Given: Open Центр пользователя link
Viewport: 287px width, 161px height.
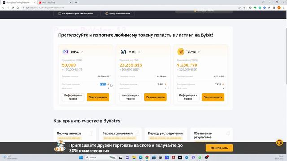Looking at the screenshot, I should [117, 13].
